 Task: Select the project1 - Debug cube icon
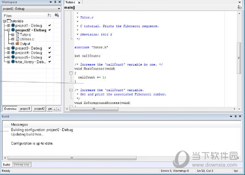(x=13, y=25)
